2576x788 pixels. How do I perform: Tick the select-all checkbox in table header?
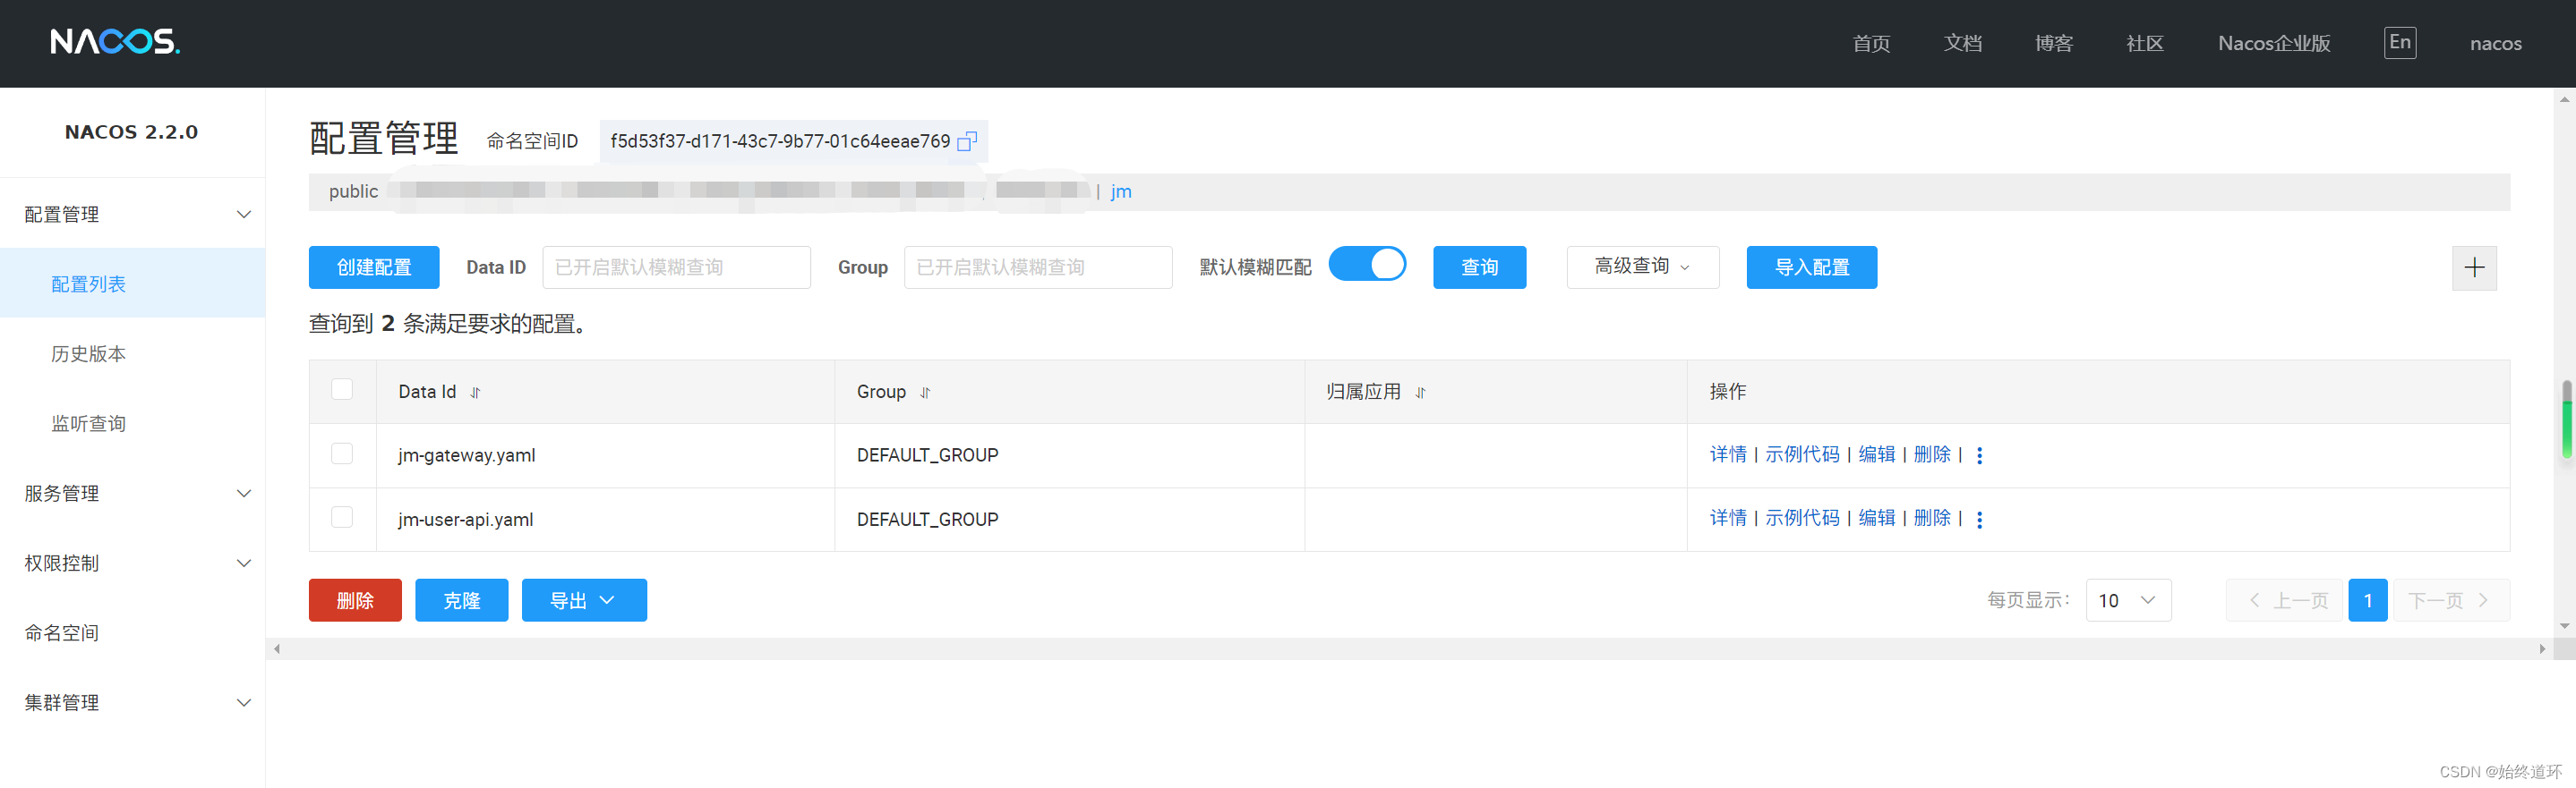point(342,389)
